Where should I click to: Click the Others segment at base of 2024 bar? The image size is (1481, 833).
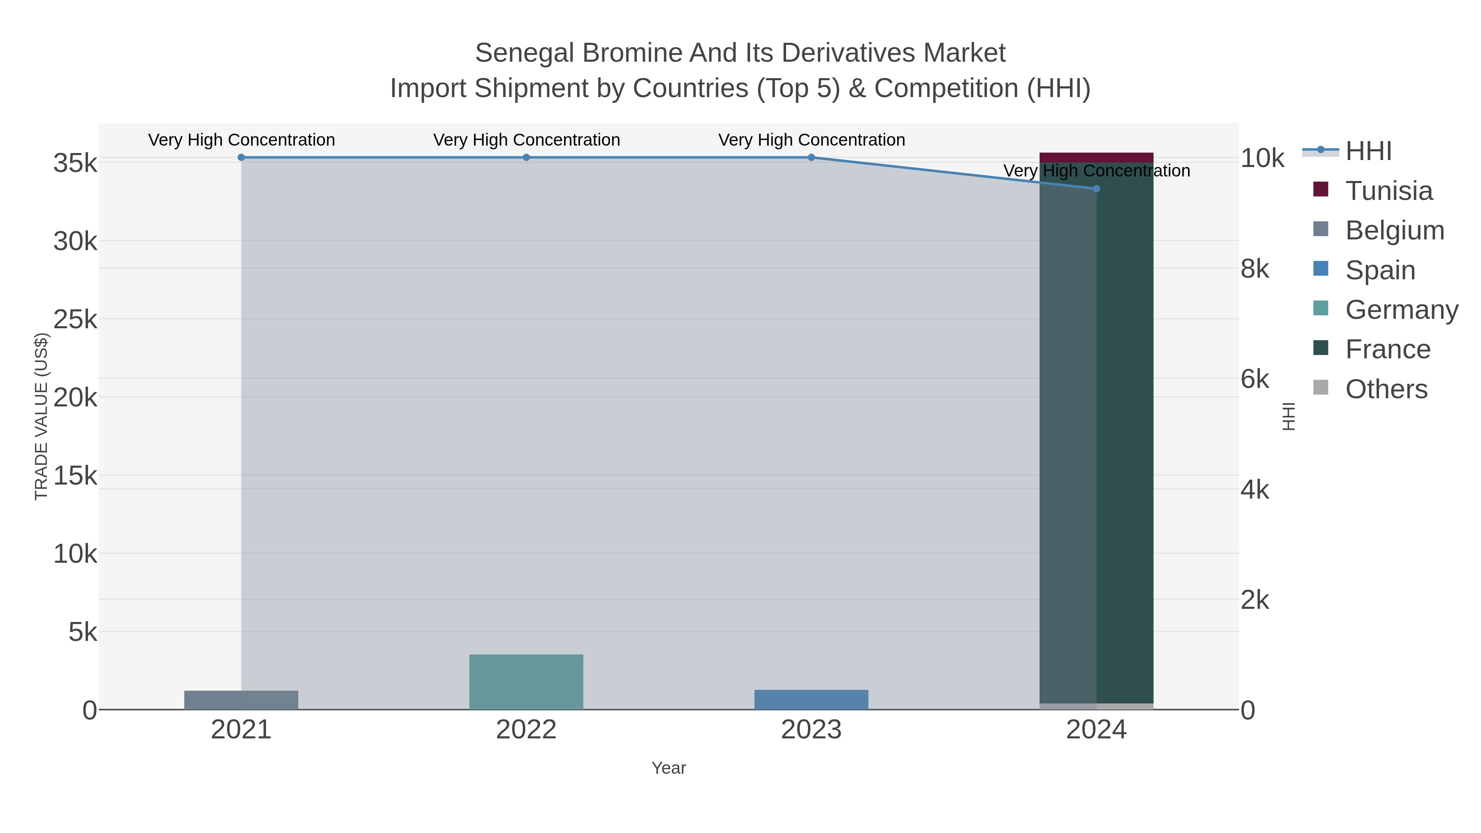coord(1096,707)
